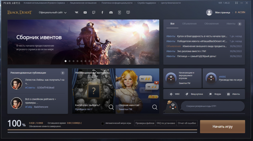This screenshot has width=253, height=141.
Task: Open post Всё о семейном рейтинге
Action: click(x=40, y=101)
